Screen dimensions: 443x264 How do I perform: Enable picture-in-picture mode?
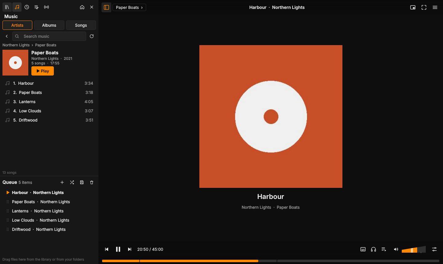413,7
